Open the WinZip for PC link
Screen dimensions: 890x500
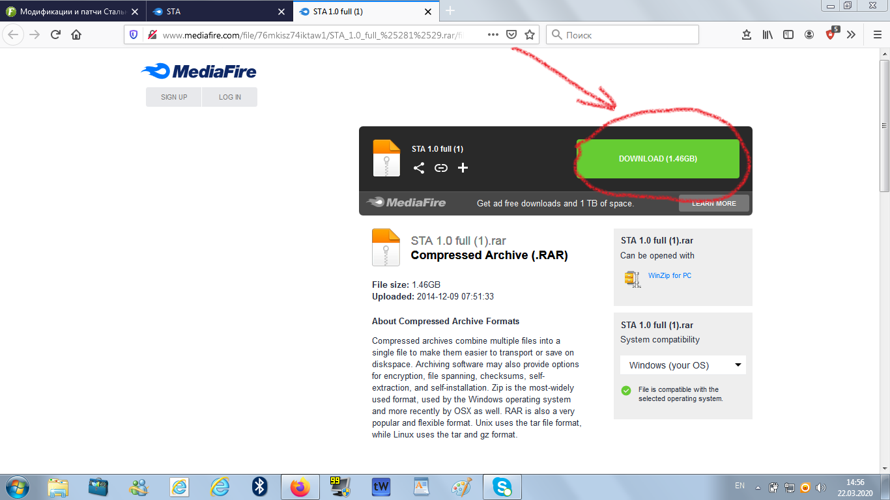tap(670, 275)
